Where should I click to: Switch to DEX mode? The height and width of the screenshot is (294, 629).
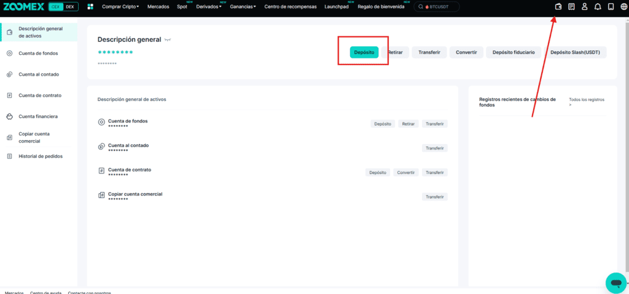tap(71, 7)
